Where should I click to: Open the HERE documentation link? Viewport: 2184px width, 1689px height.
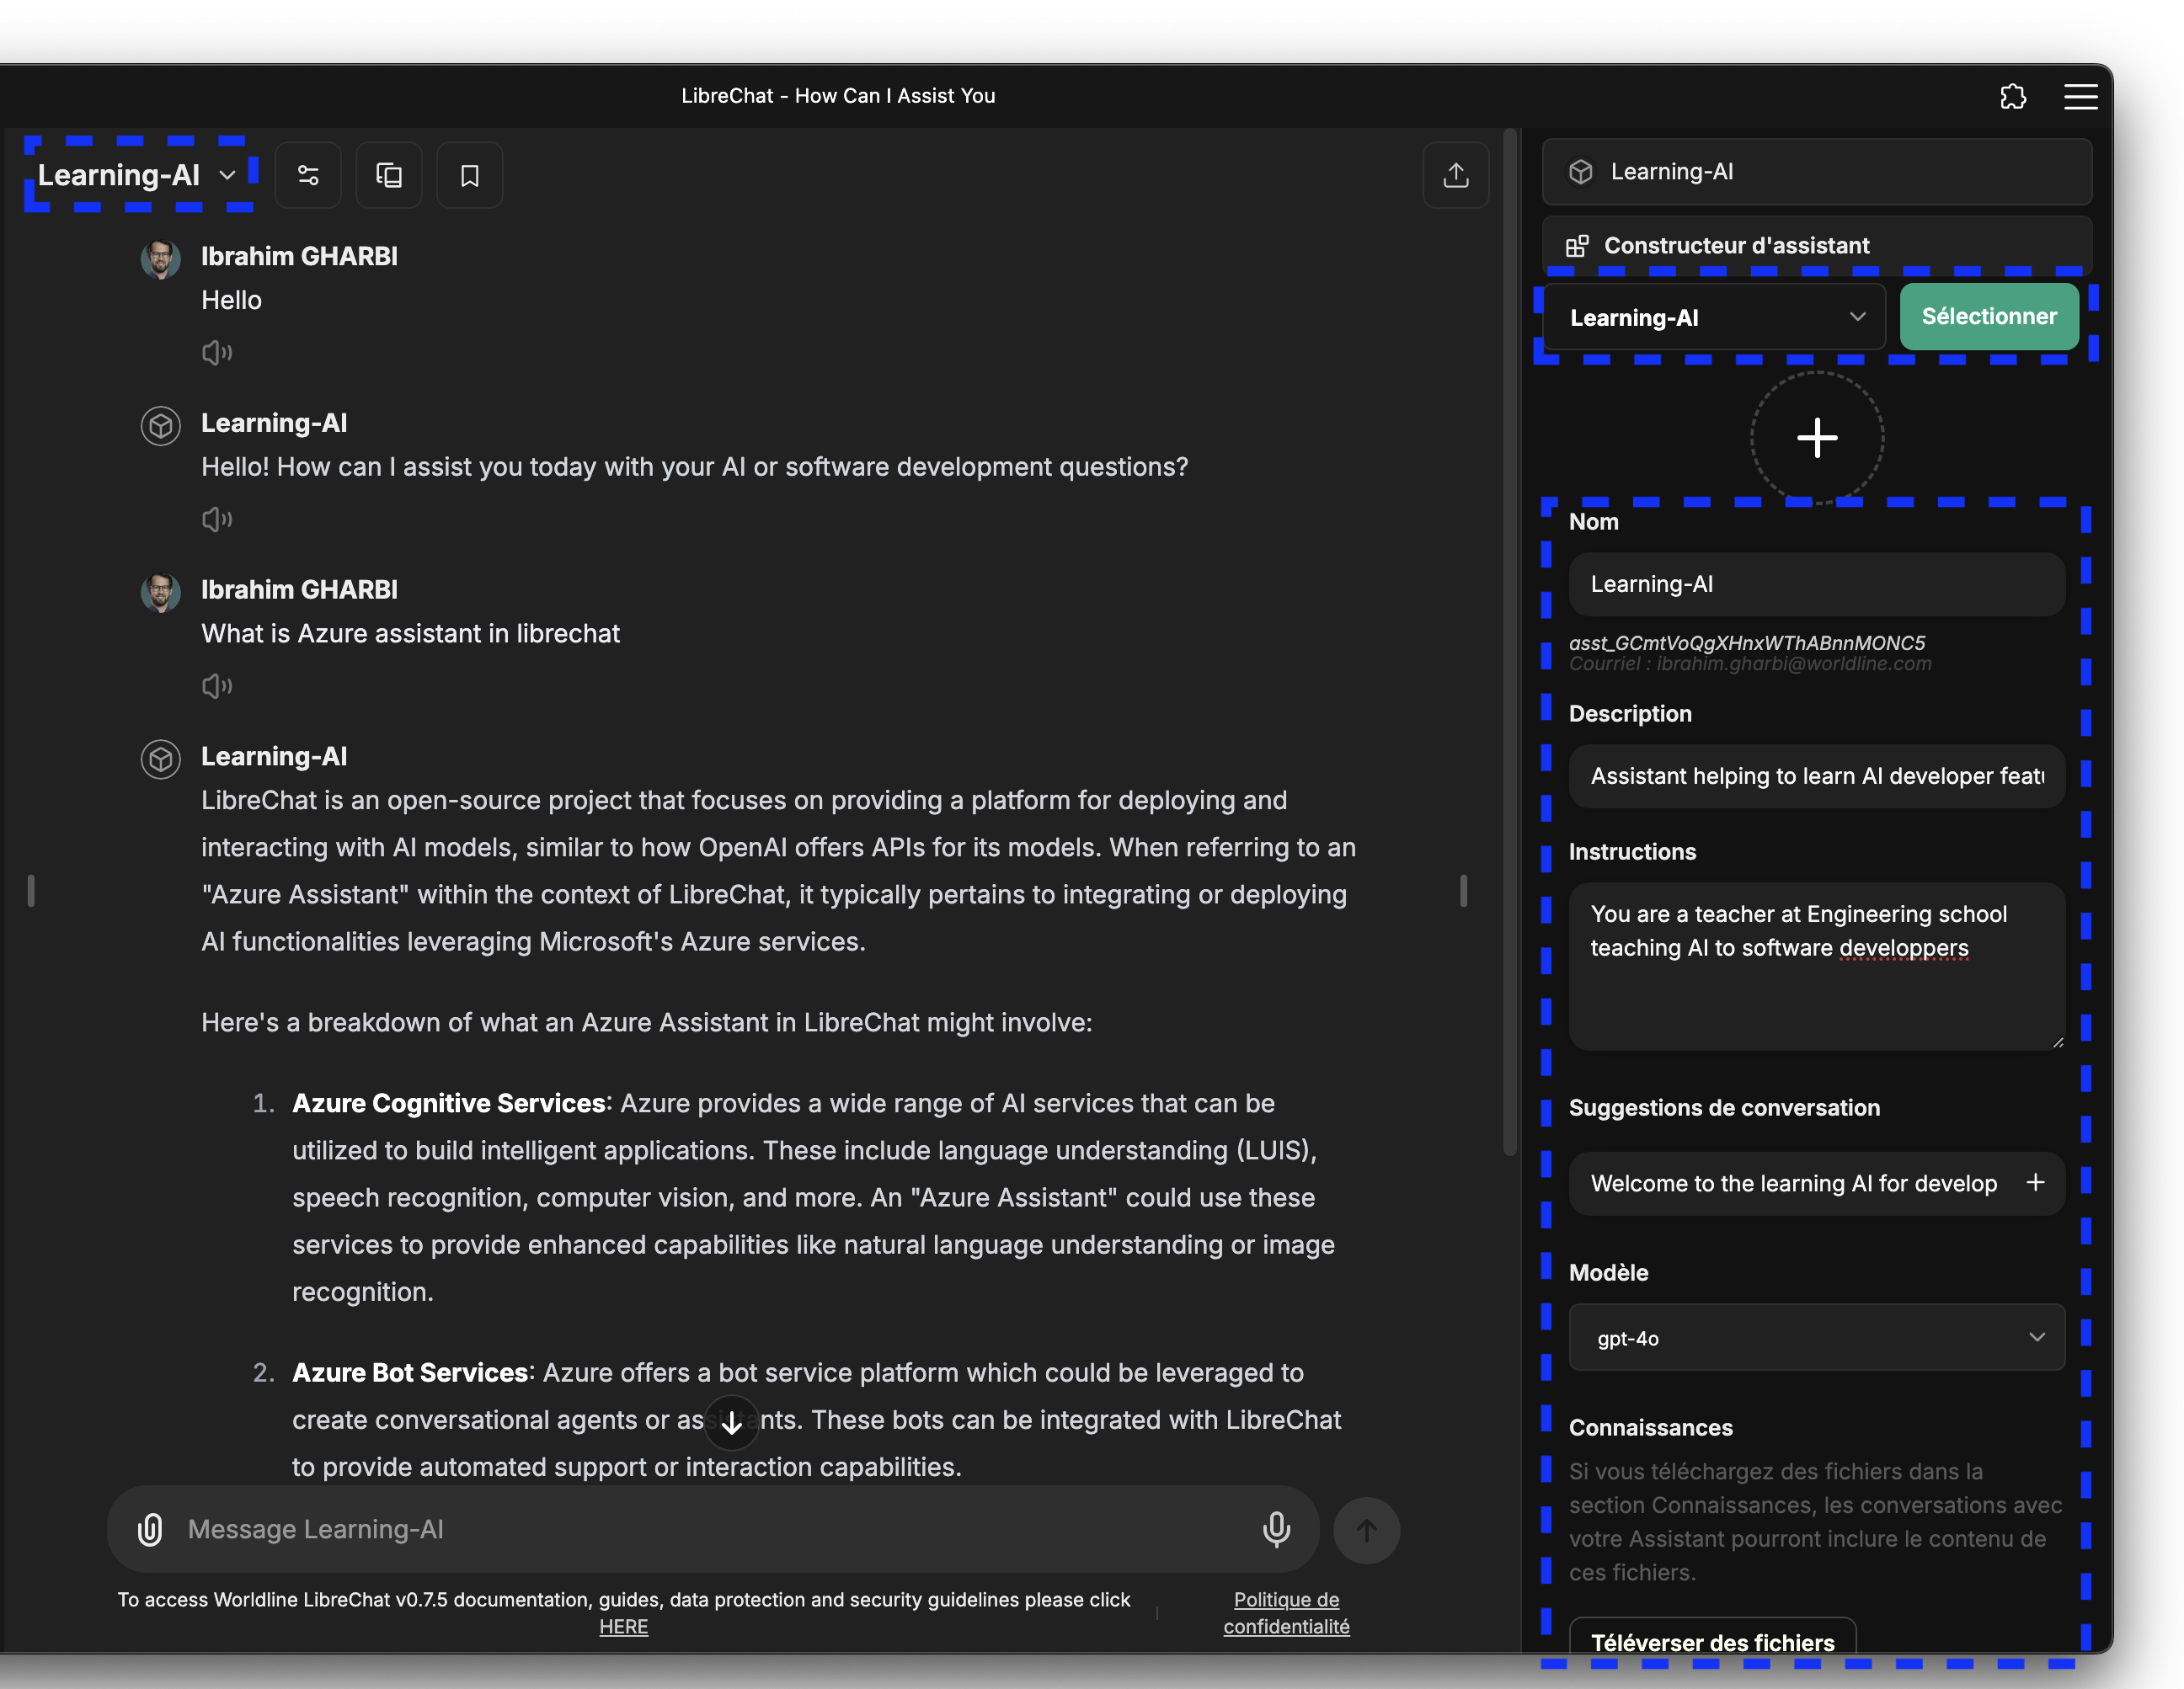point(624,1626)
